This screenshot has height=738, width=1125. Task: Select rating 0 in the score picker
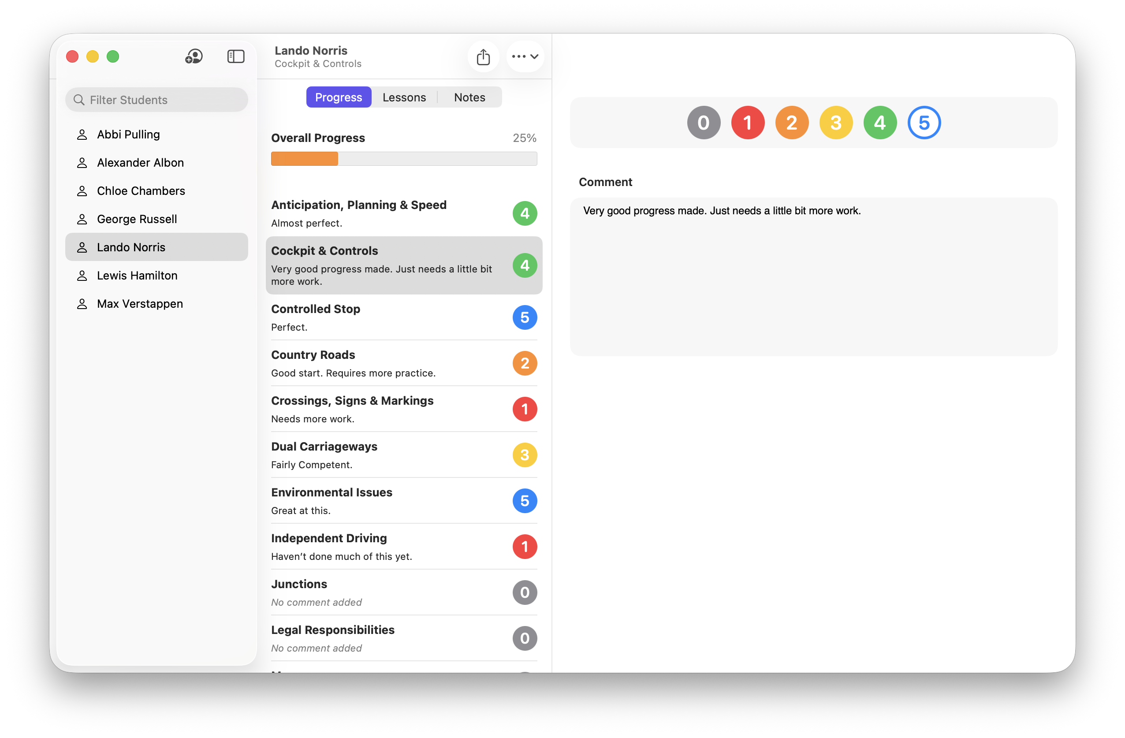pyautogui.click(x=704, y=123)
